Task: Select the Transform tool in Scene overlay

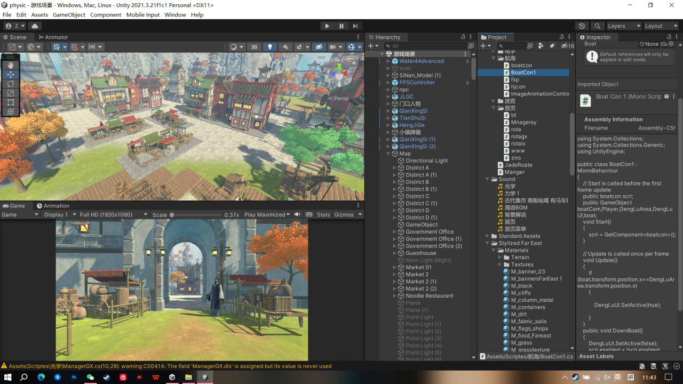Action: point(11,111)
